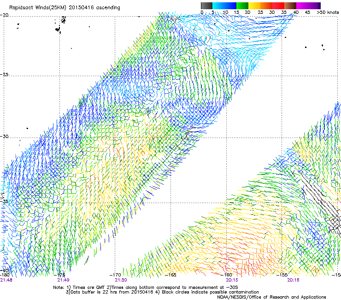Click the '20:15' pass time label
The image size is (341, 300).
(x=232, y=280)
